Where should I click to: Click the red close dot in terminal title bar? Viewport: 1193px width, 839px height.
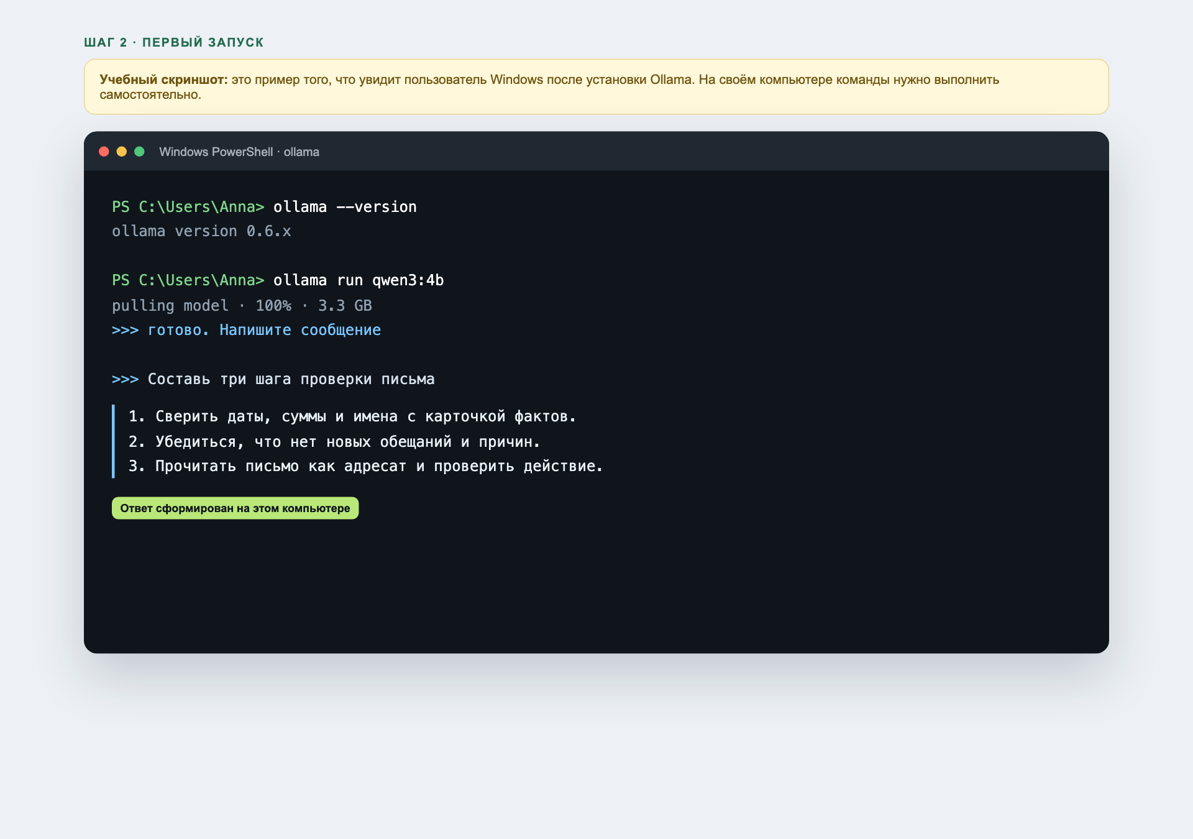coord(104,152)
